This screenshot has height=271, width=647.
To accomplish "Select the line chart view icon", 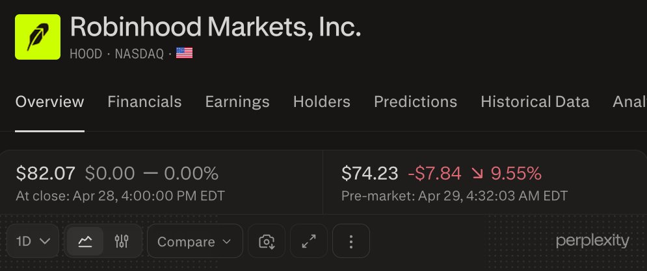I will click(x=85, y=241).
